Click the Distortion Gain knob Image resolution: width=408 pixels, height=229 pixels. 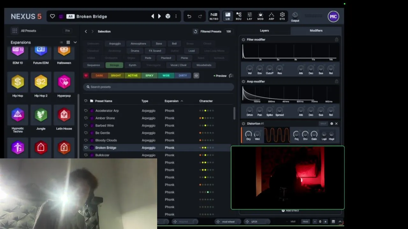314,134
